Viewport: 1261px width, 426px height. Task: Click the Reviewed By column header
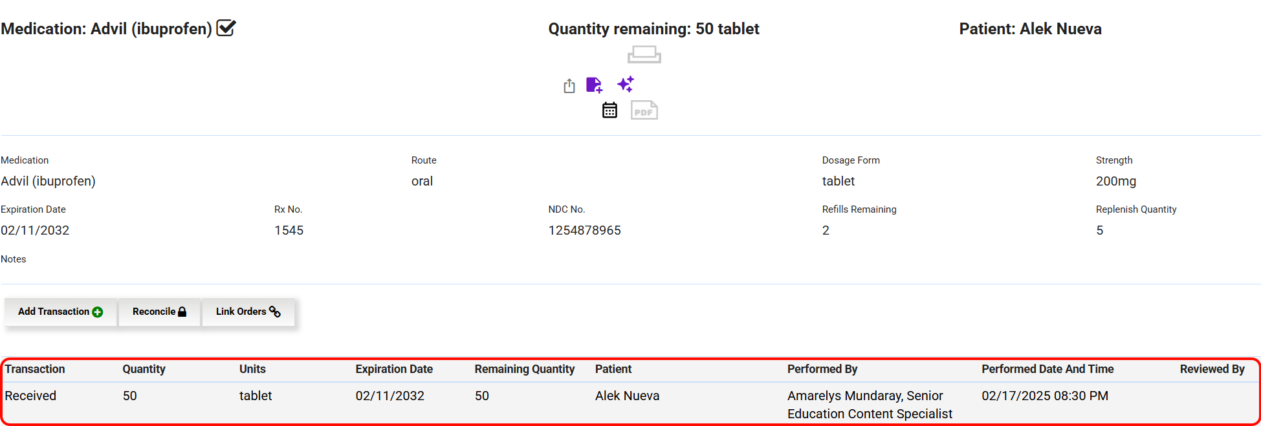1211,369
